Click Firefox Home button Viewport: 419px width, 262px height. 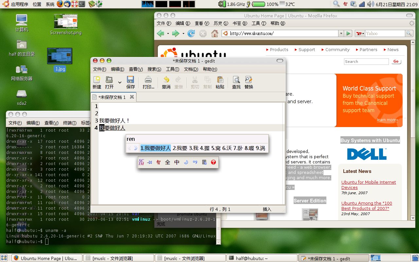click(214, 33)
